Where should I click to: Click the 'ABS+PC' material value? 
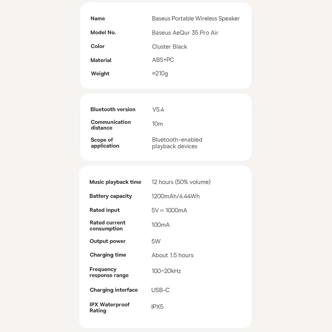pos(163,60)
